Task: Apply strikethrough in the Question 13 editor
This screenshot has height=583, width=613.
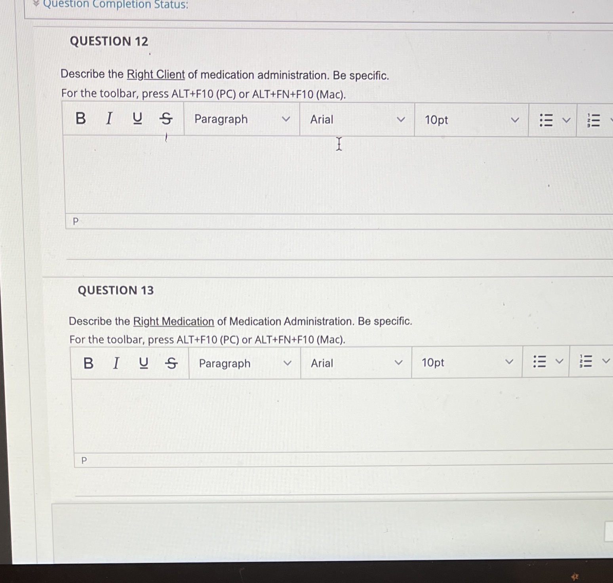Action: [171, 363]
